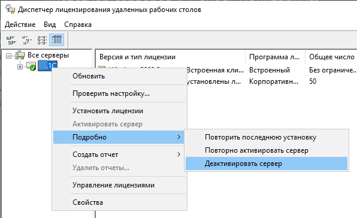Open the Справка menu
357x218 pixels.
point(78,25)
